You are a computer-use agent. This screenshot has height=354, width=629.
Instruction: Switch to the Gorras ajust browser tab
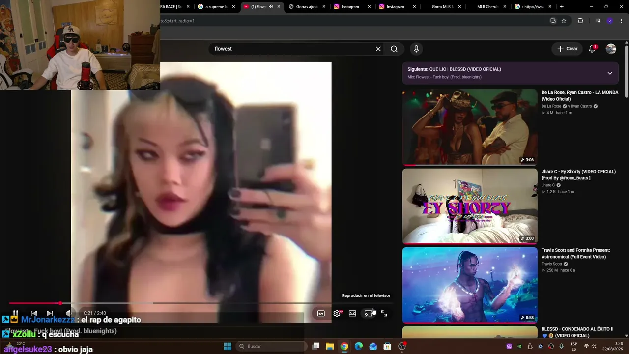click(x=307, y=7)
